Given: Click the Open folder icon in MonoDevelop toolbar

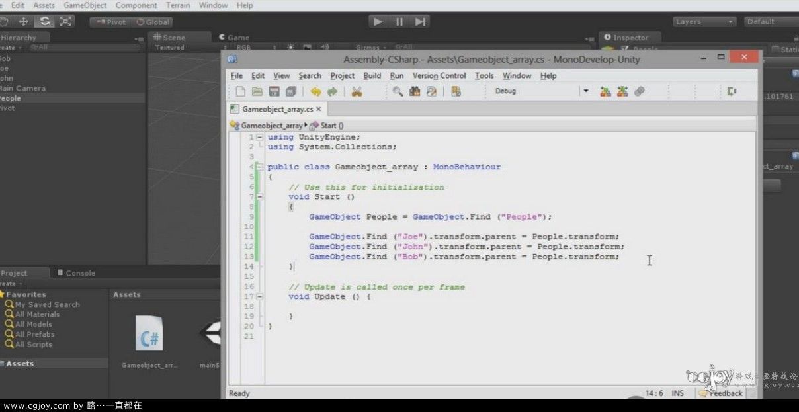Looking at the screenshot, I should tap(257, 91).
